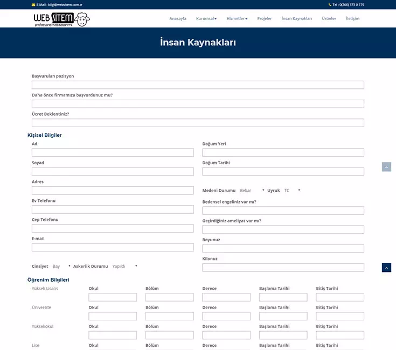Click the phone icon in top bar
The width and height of the screenshot is (396, 350).
pos(330,4)
